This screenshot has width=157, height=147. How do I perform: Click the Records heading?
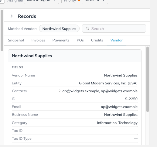coord(27,16)
